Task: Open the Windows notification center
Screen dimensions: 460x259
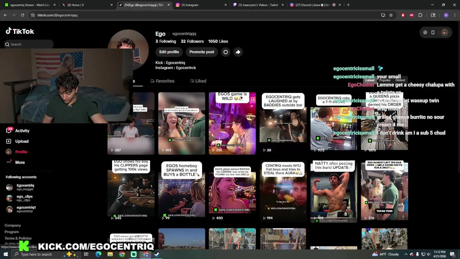Action: [452, 254]
